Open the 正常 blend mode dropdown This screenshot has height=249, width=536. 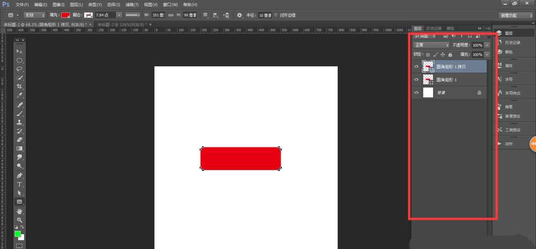(x=431, y=45)
